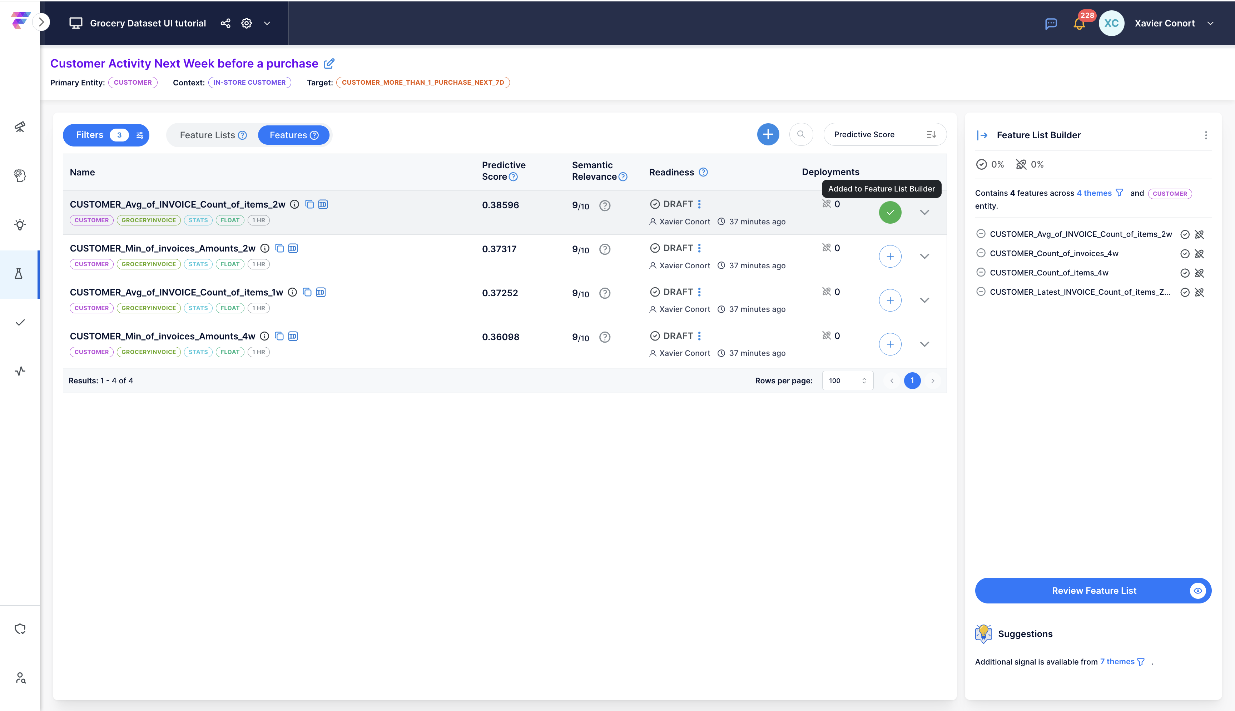Show Semantic Relevance help icon
The width and height of the screenshot is (1235, 711).
[623, 177]
